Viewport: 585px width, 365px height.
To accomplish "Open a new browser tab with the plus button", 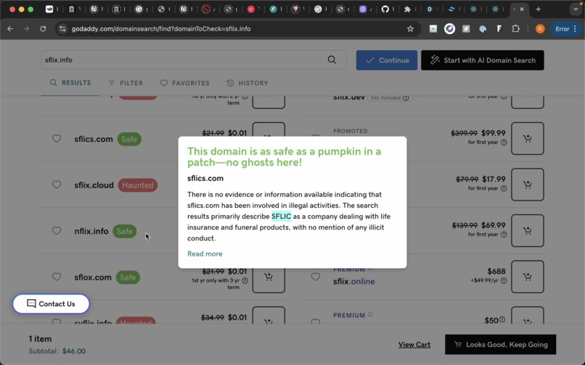I will [538, 9].
